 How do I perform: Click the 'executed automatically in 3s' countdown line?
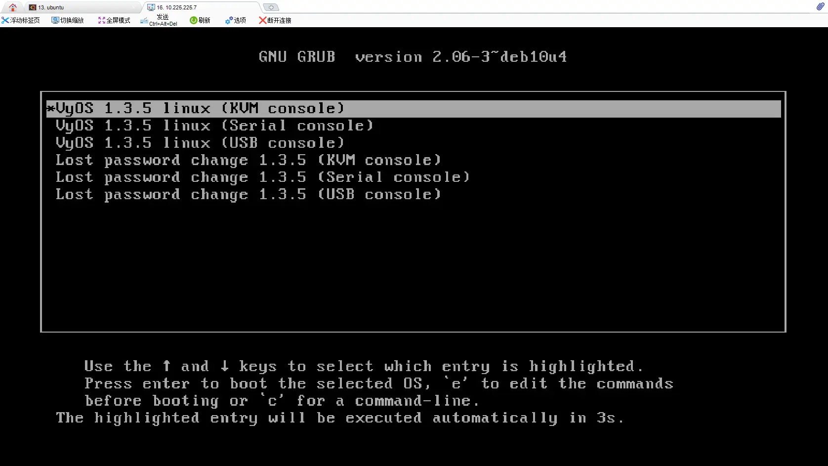point(340,418)
